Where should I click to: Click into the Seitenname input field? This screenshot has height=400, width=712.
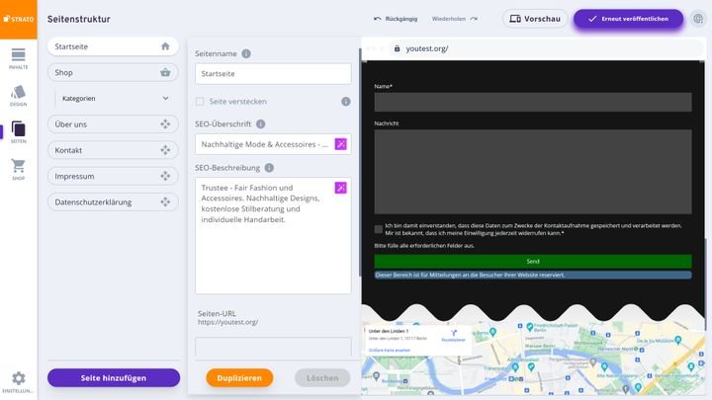click(273, 74)
